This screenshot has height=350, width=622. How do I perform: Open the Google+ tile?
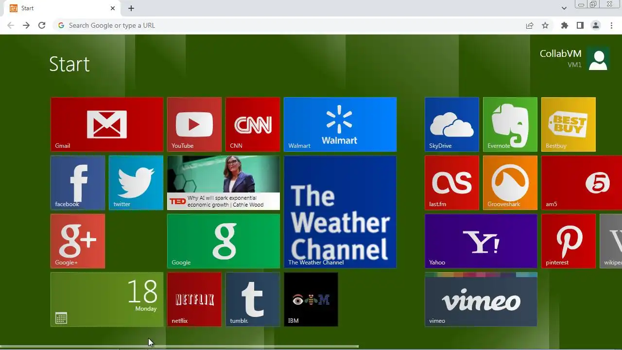tap(78, 241)
